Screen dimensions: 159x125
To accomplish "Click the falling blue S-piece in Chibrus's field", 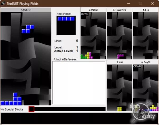I will (x=28, y=29).
